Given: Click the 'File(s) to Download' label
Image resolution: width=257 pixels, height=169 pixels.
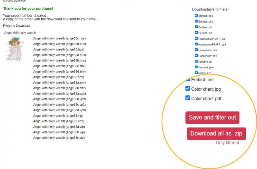Looking at the screenshot, I should point(16,26).
